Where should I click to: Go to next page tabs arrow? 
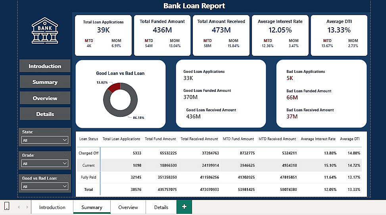coord(27,207)
